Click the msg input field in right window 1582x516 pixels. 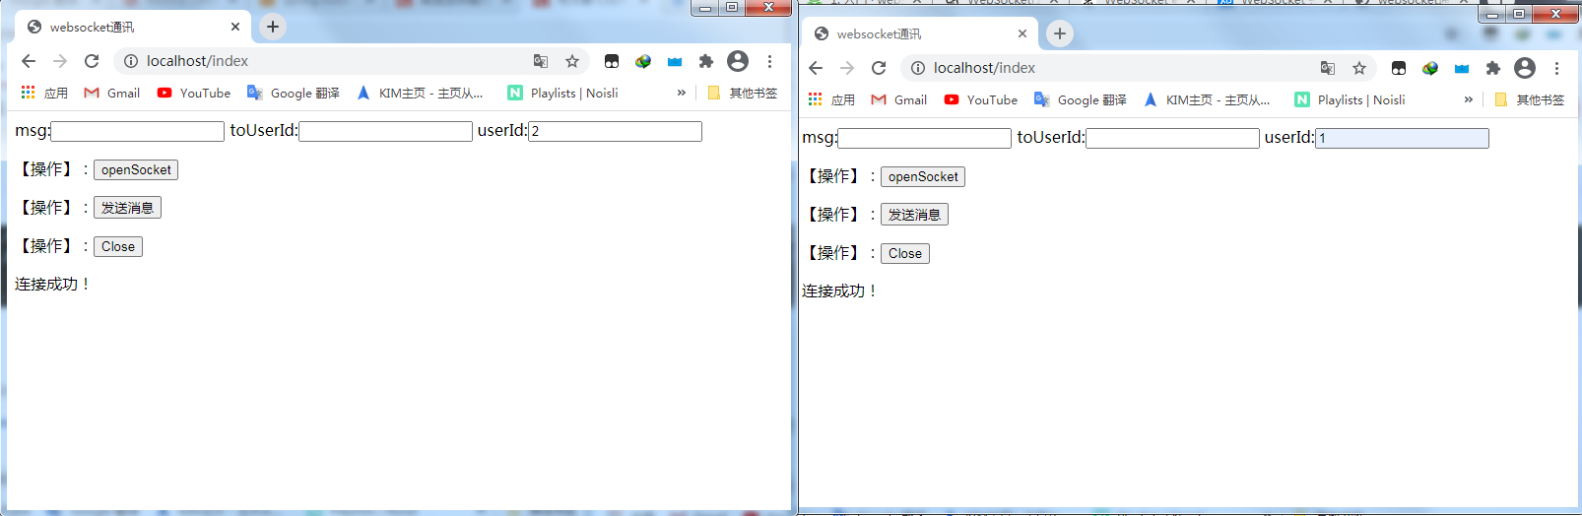pos(924,138)
